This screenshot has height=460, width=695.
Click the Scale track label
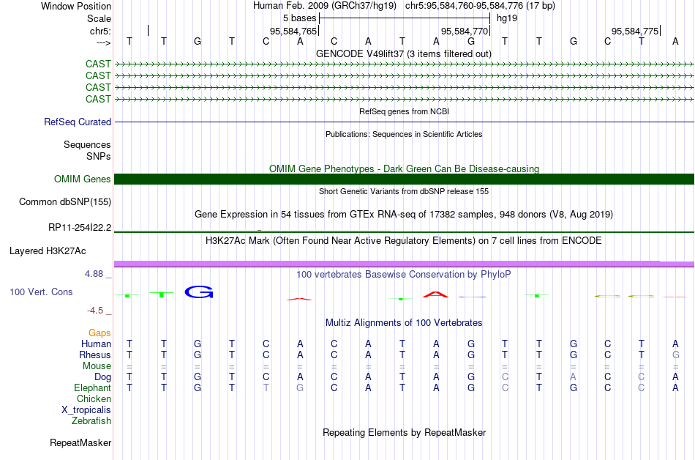99,18
